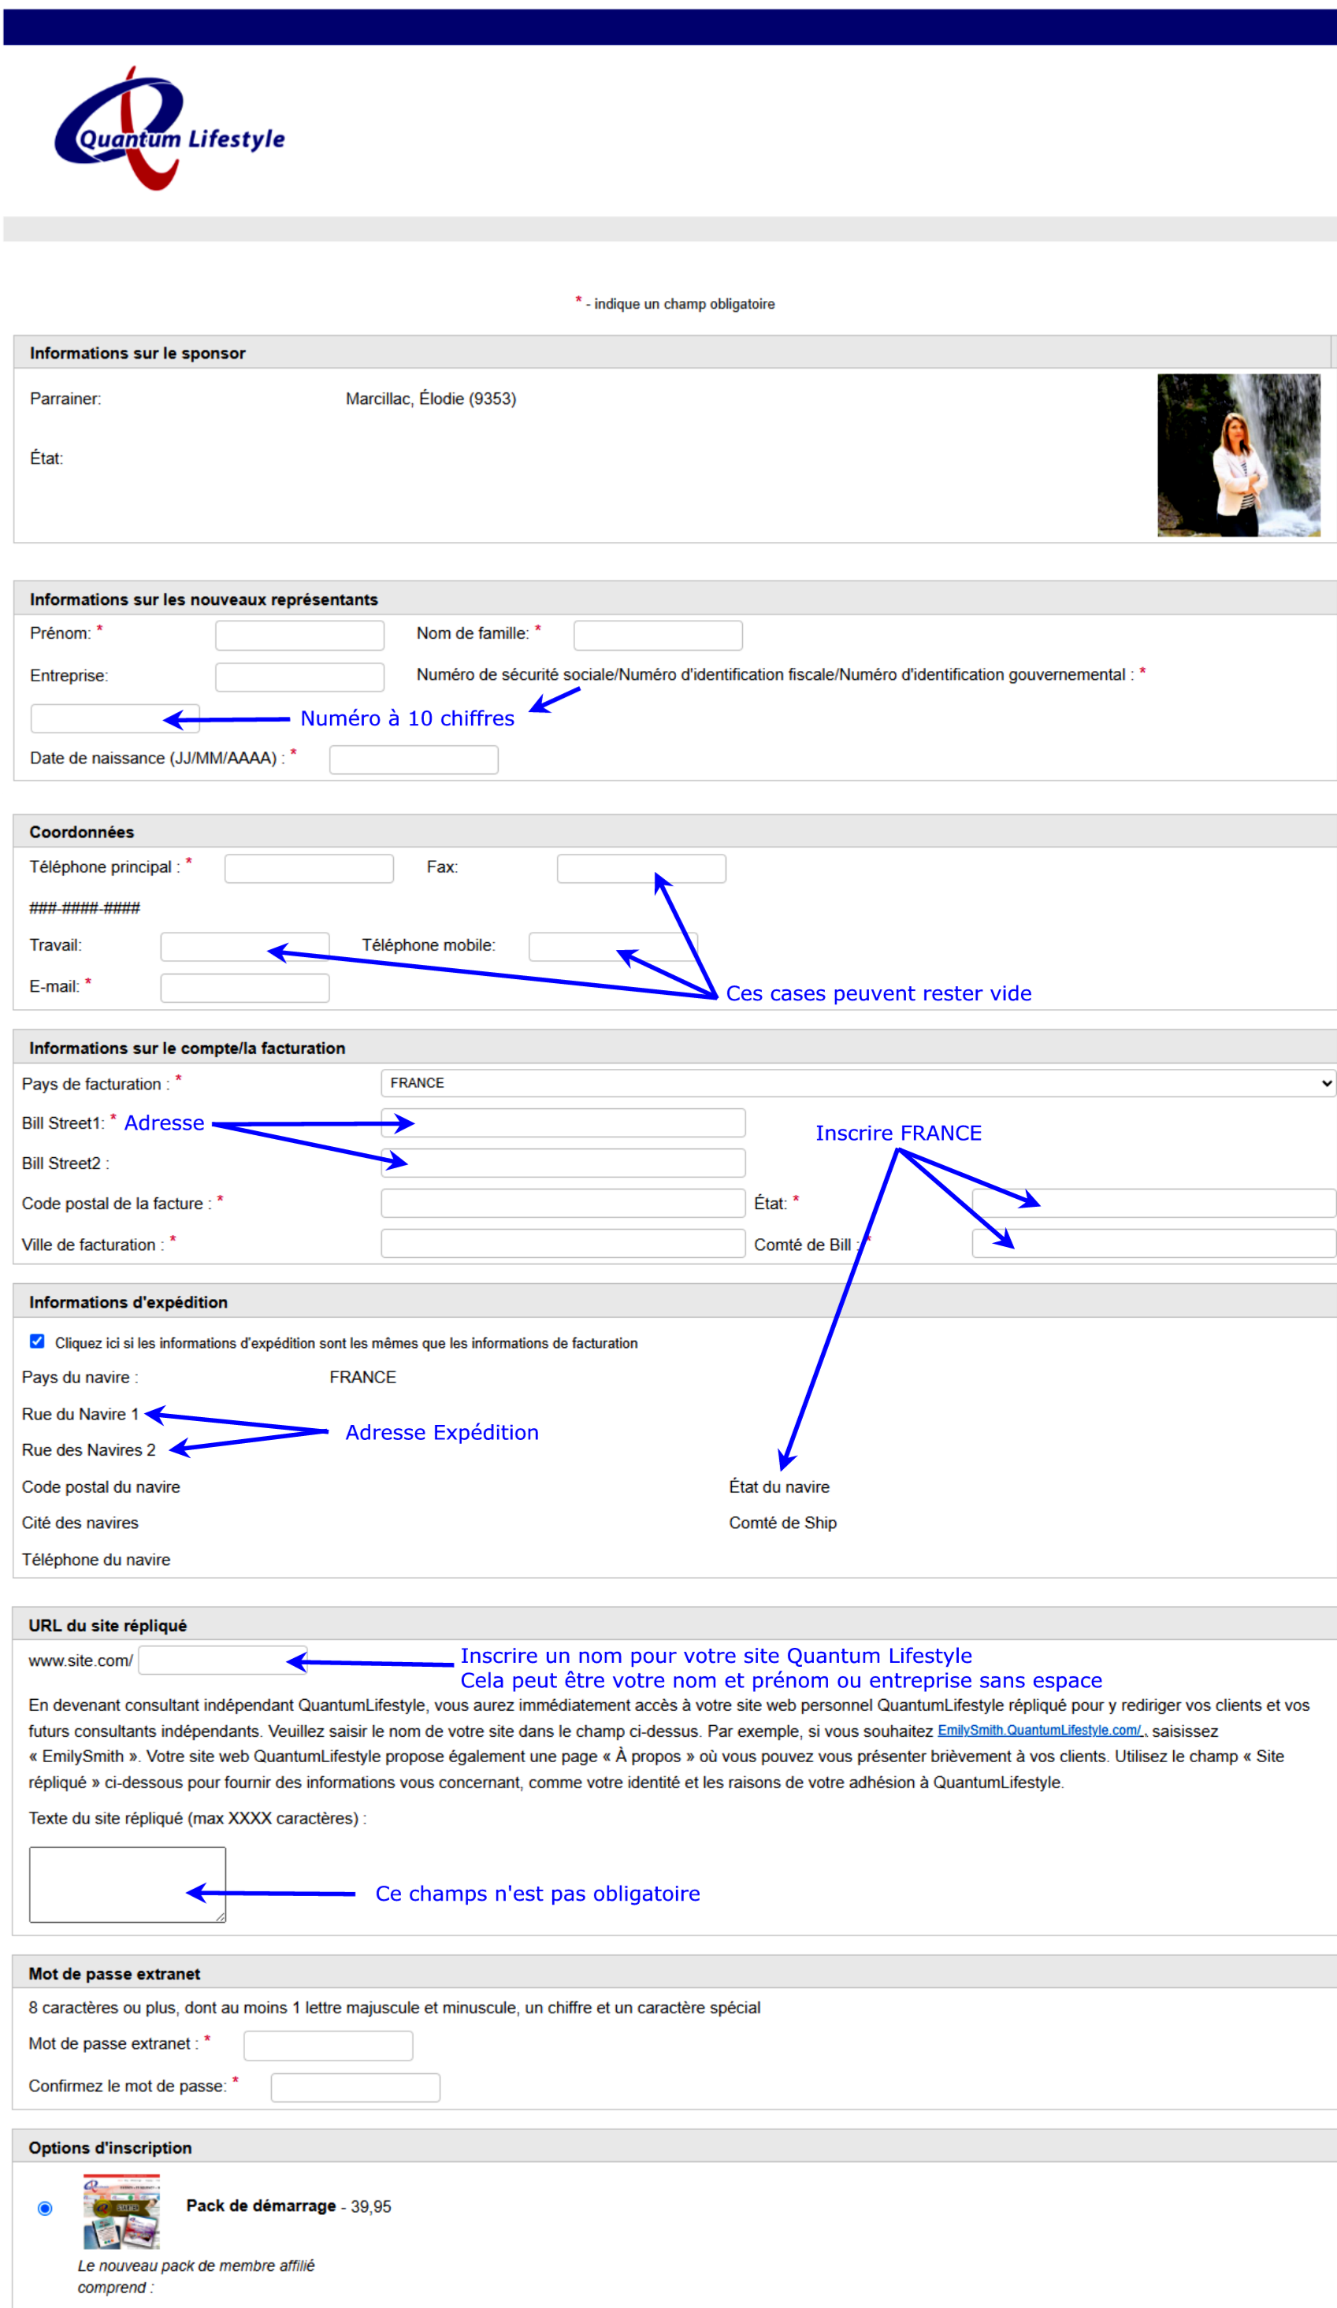1337x2308 pixels.
Task: Click the Téléphone principal field
Action: click(x=309, y=868)
